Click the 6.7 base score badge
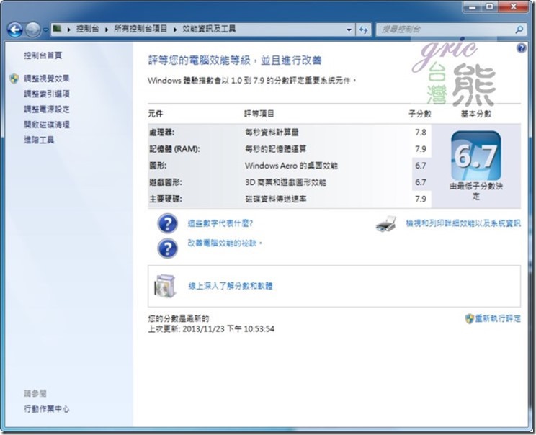The height and width of the screenshot is (435, 536). pos(475,156)
